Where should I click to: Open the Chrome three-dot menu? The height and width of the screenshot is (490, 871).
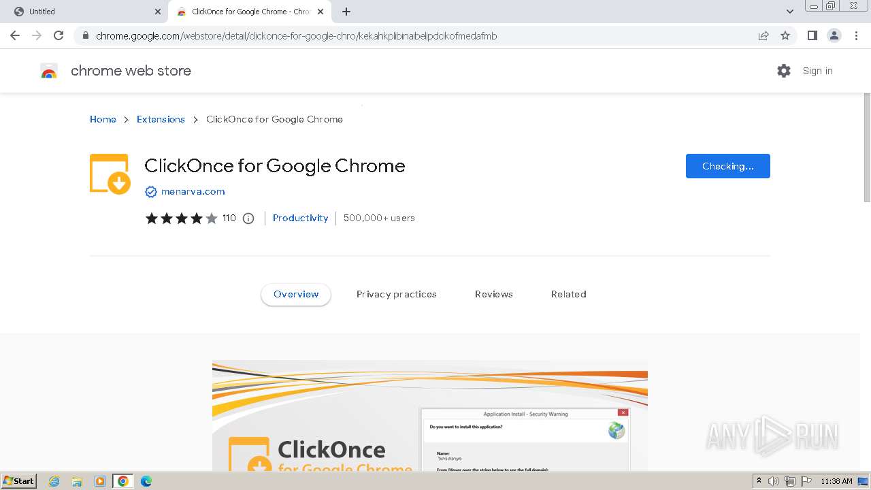[856, 35]
